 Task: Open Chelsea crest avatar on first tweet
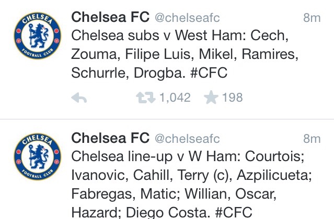38,35
